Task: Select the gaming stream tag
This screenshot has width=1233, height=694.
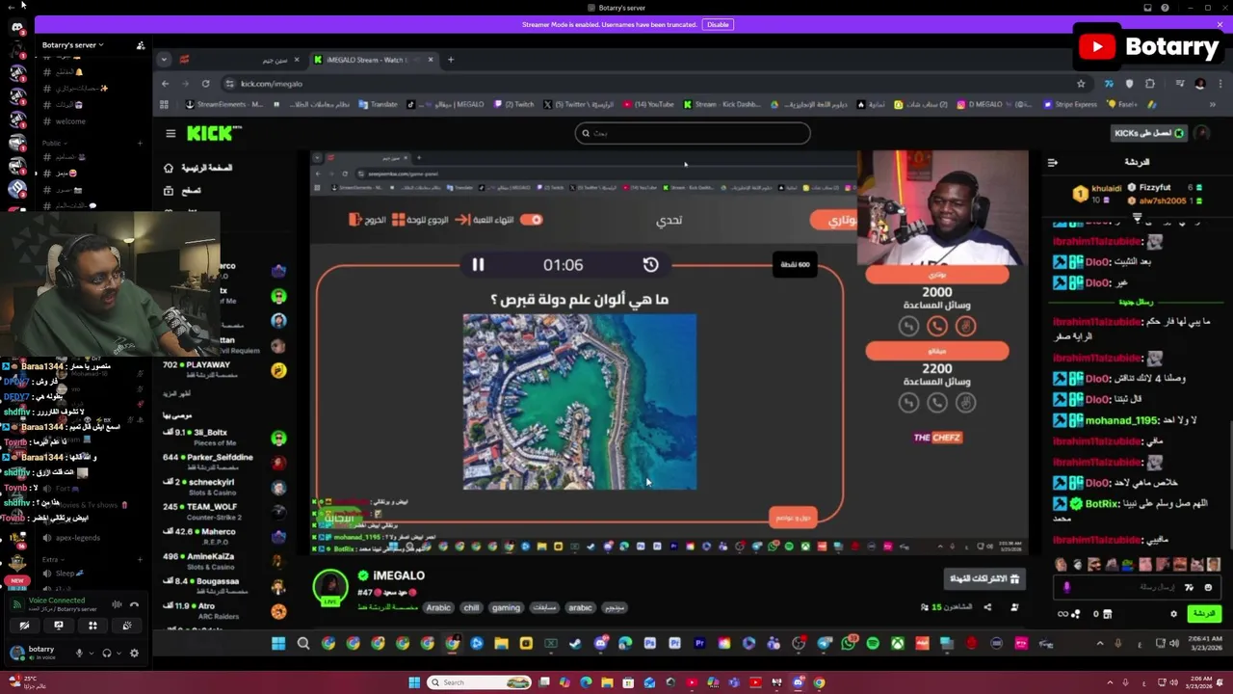Action: coord(506,608)
